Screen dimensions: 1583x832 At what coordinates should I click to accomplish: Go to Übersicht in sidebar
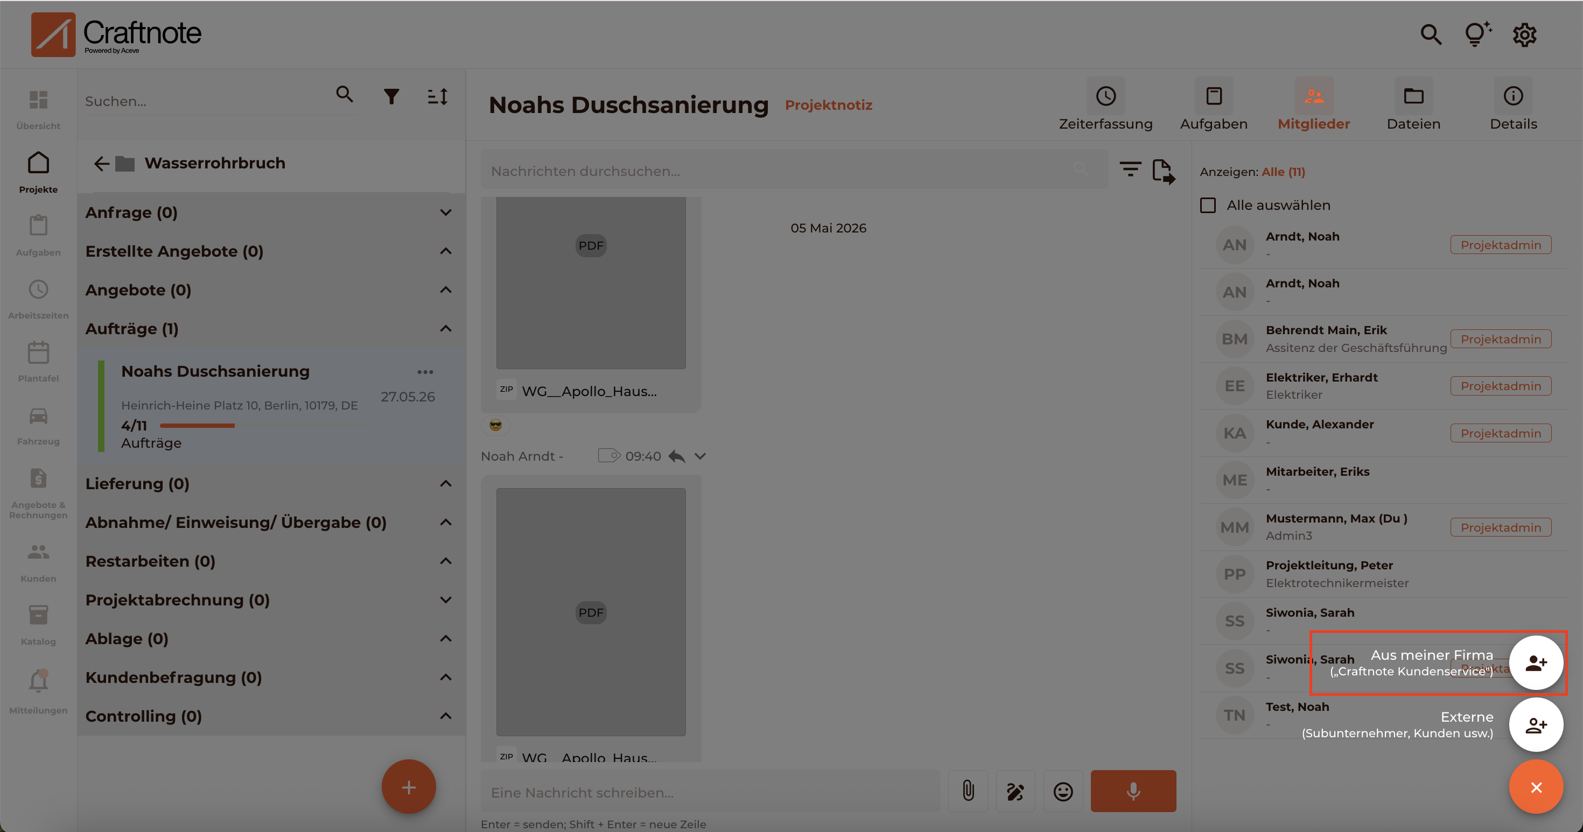point(38,109)
